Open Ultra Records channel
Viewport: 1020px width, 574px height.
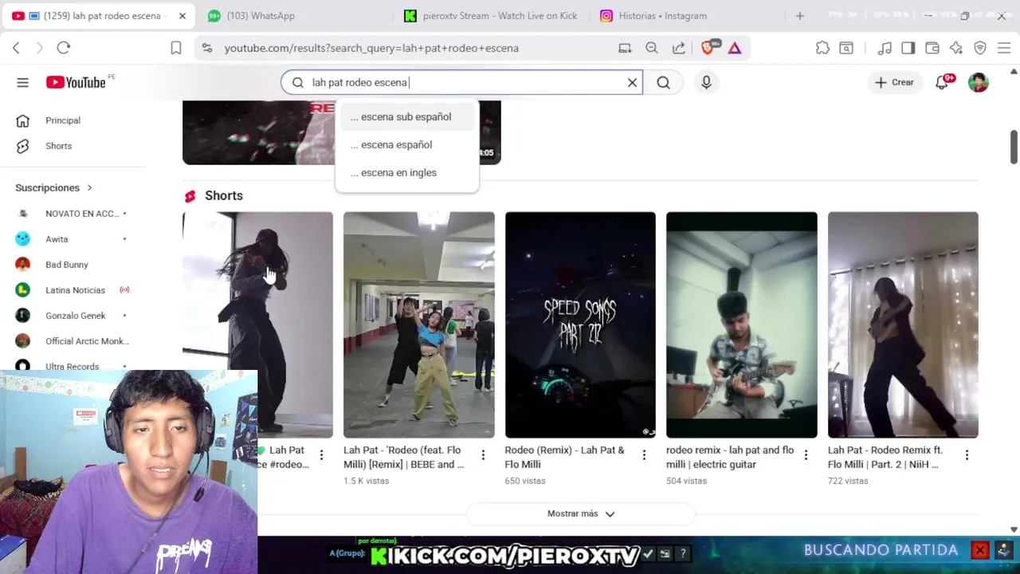click(x=73, y=367)
